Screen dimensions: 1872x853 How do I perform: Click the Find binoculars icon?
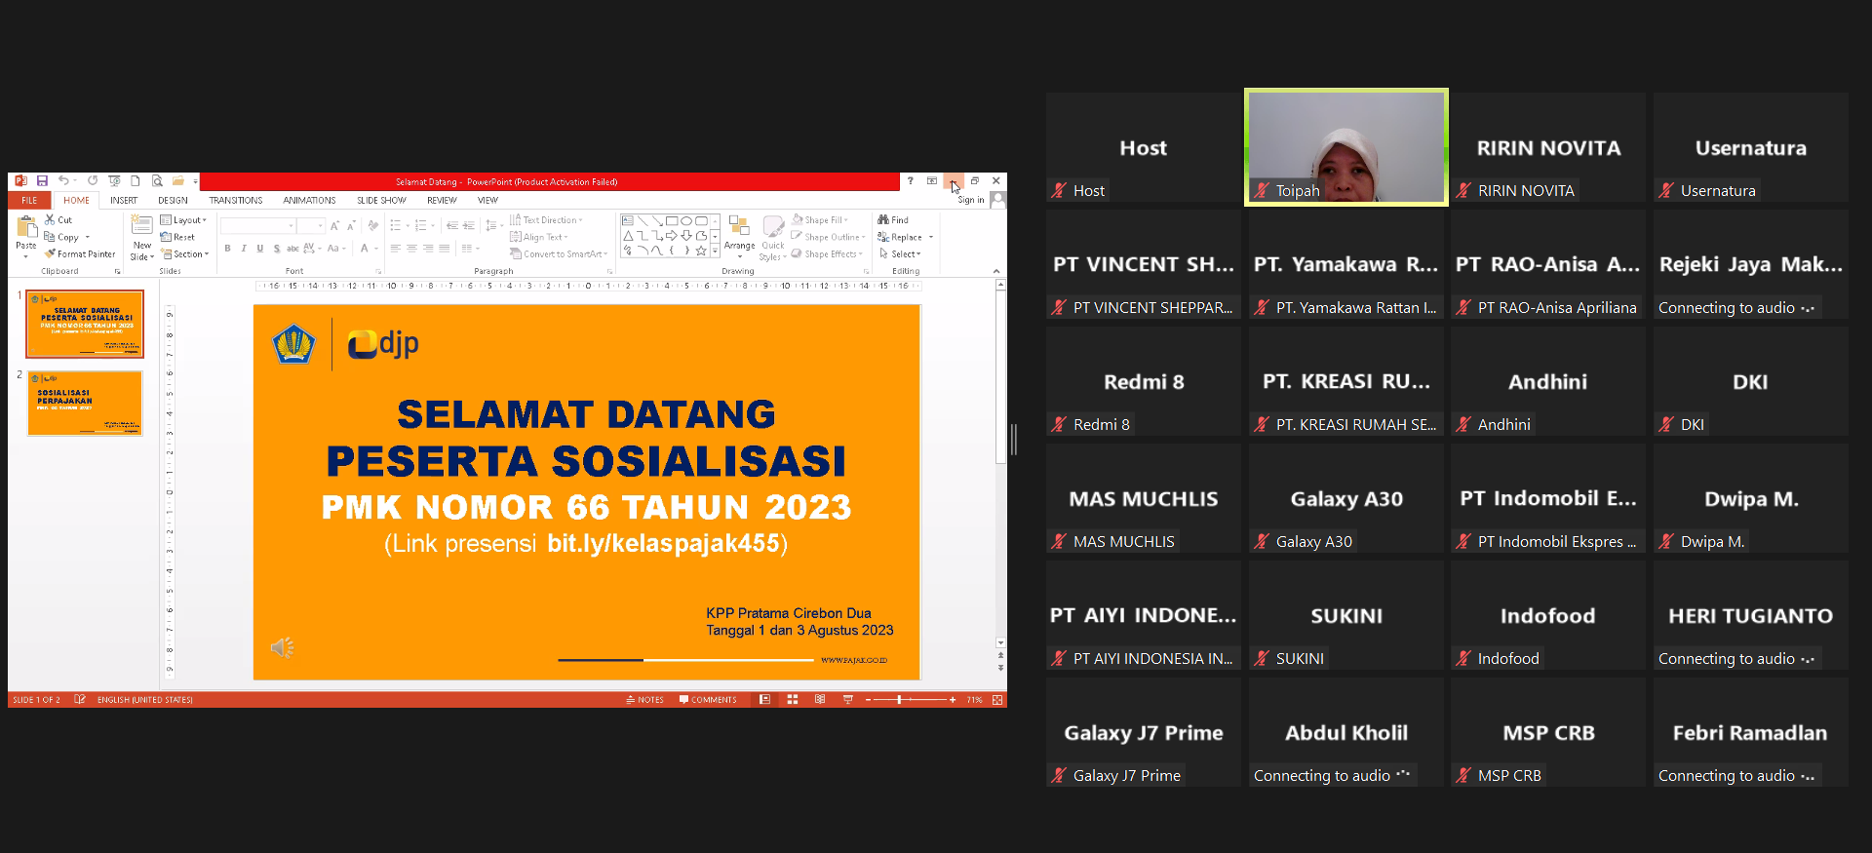click(883, 220)
